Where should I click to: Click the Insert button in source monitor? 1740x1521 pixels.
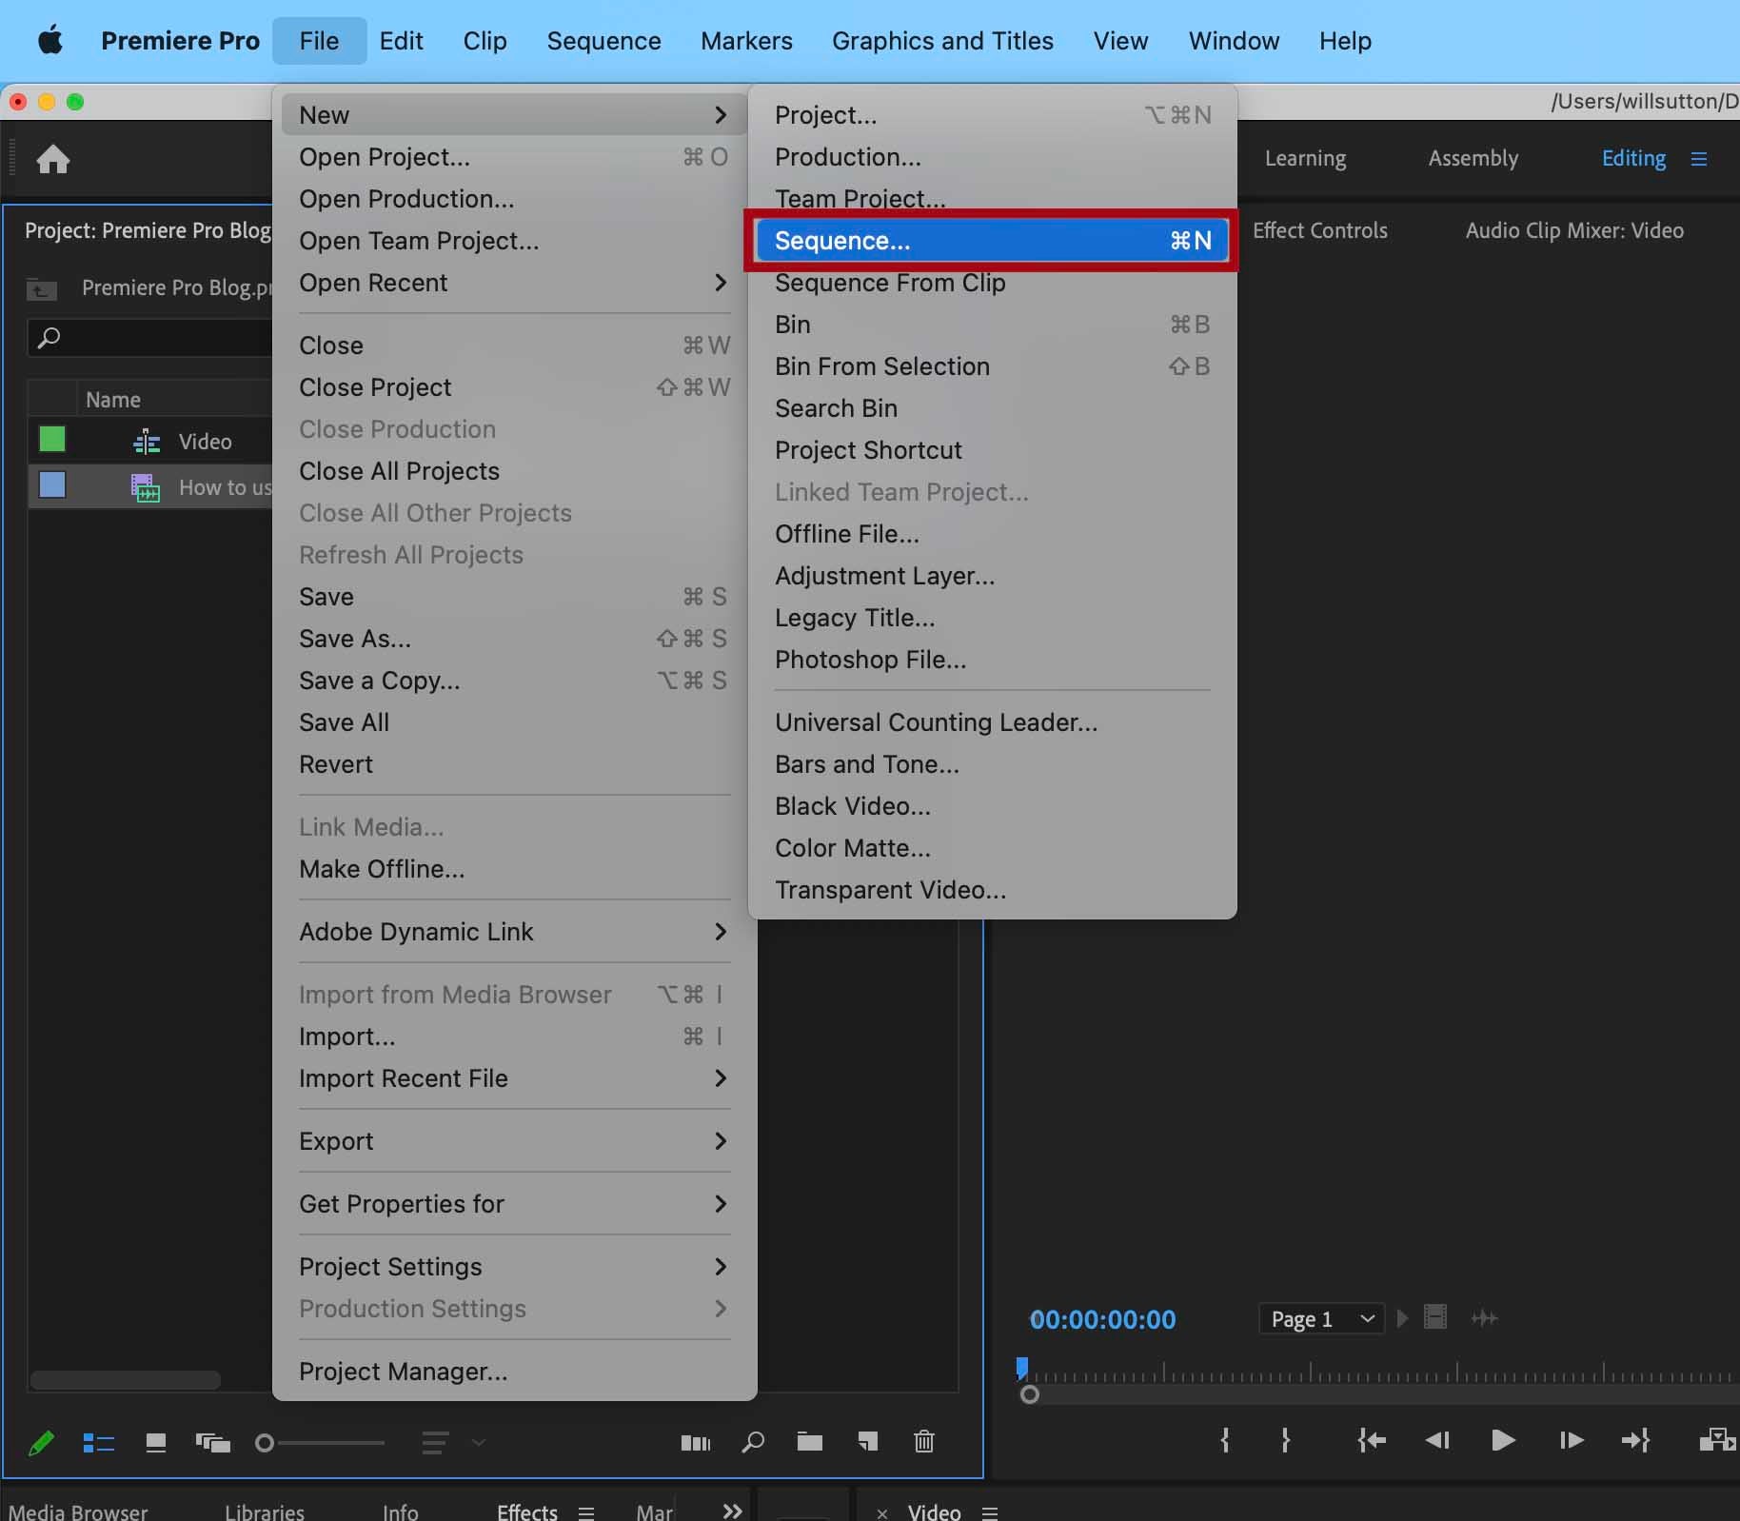click(x=1718, y=1440)
